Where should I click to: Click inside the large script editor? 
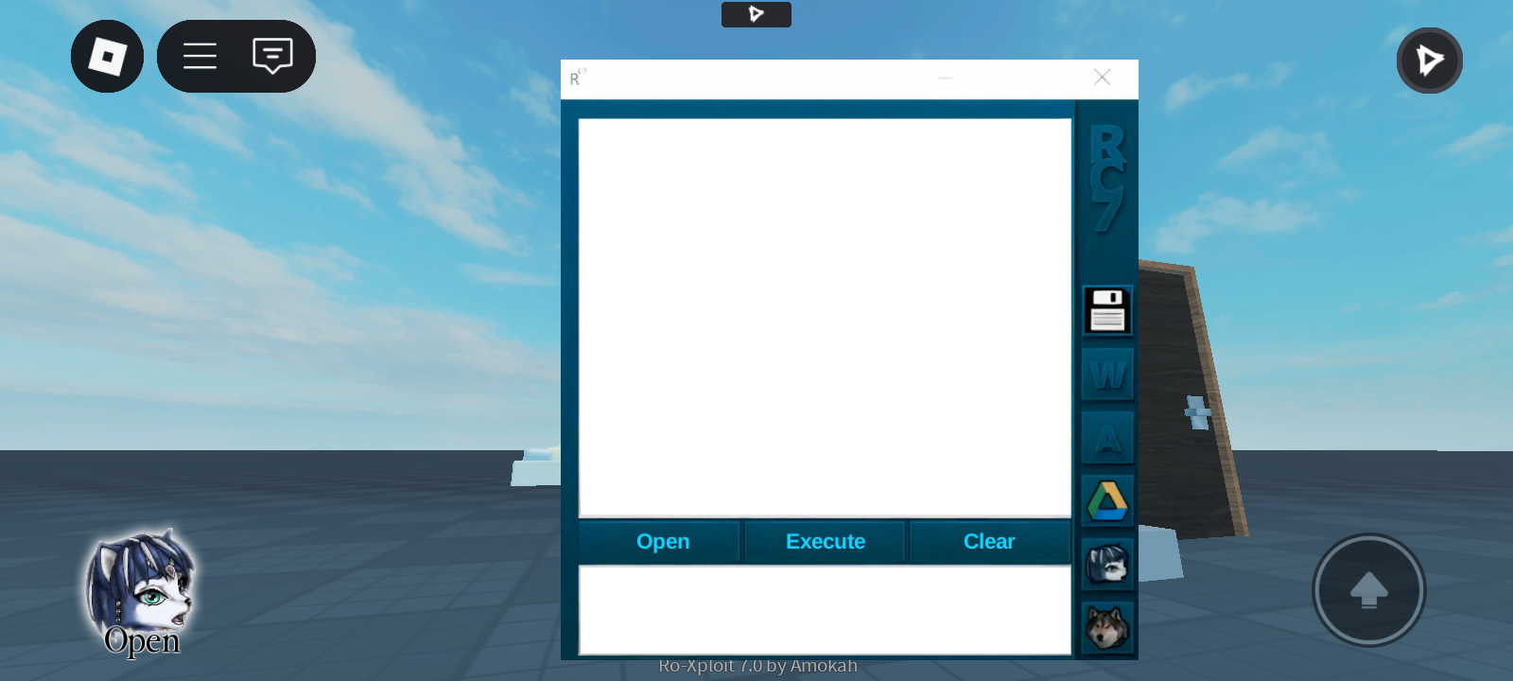pos(825,318)
